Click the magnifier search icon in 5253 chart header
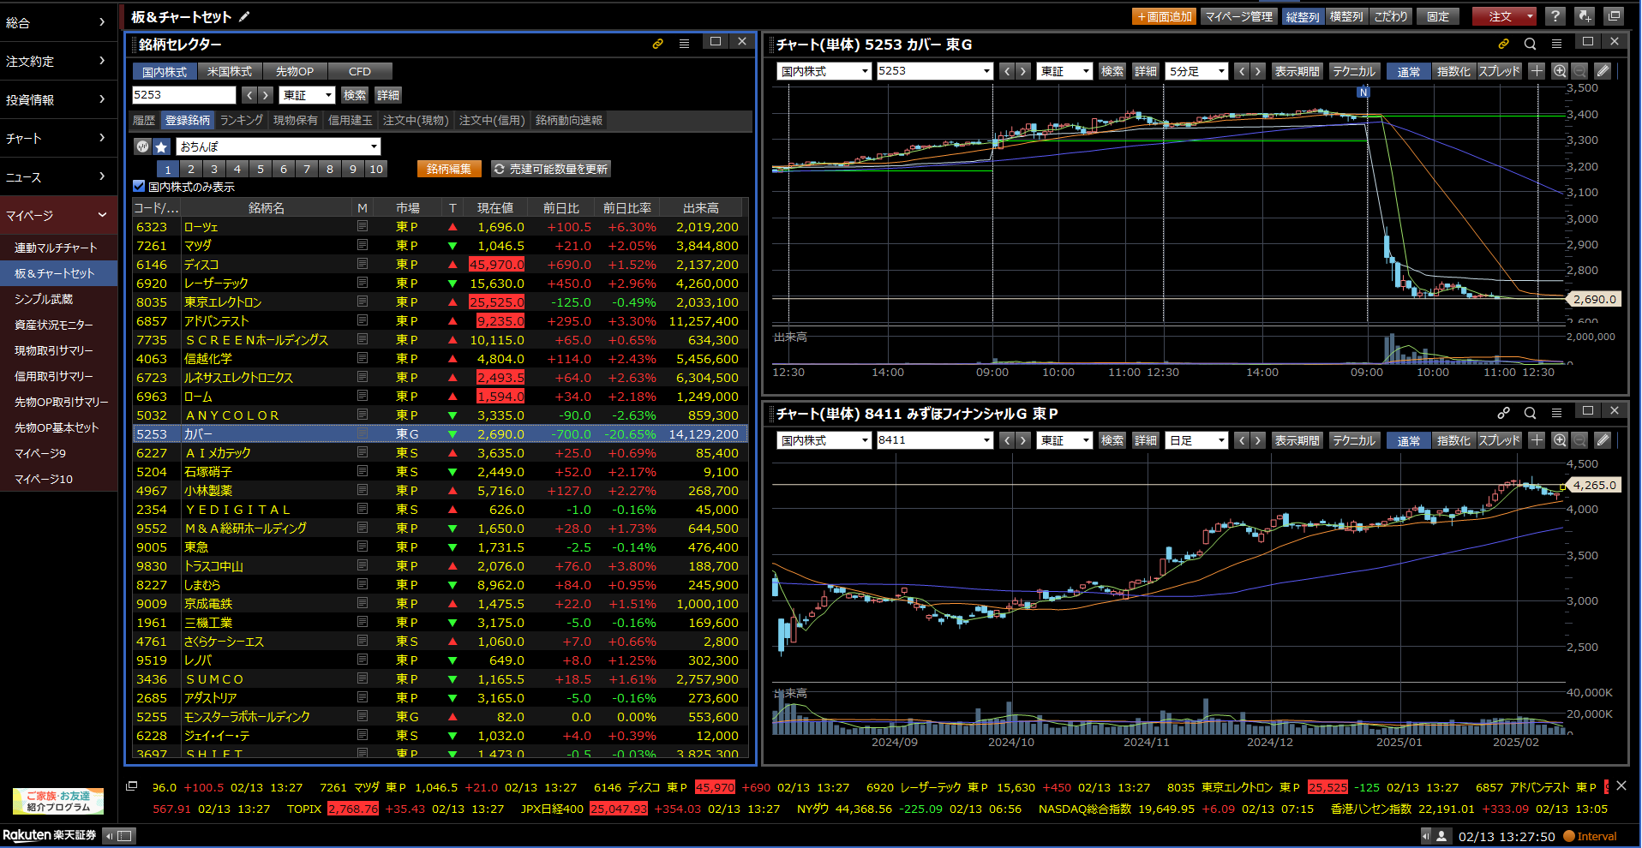This screenshot has width=1642, height=848. 1530,44
